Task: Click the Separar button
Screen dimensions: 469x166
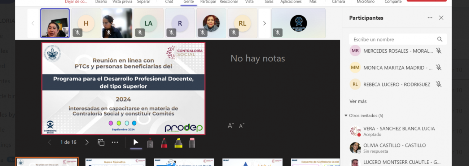Action: [144, 2]
